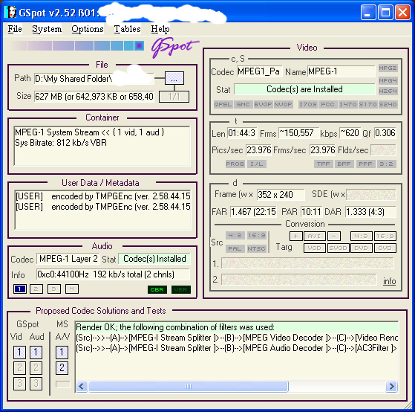The width and height of the screenshot is (415, 412).
Task: Click GSpot Aud solution 3 button
Action: coord(36,384)
